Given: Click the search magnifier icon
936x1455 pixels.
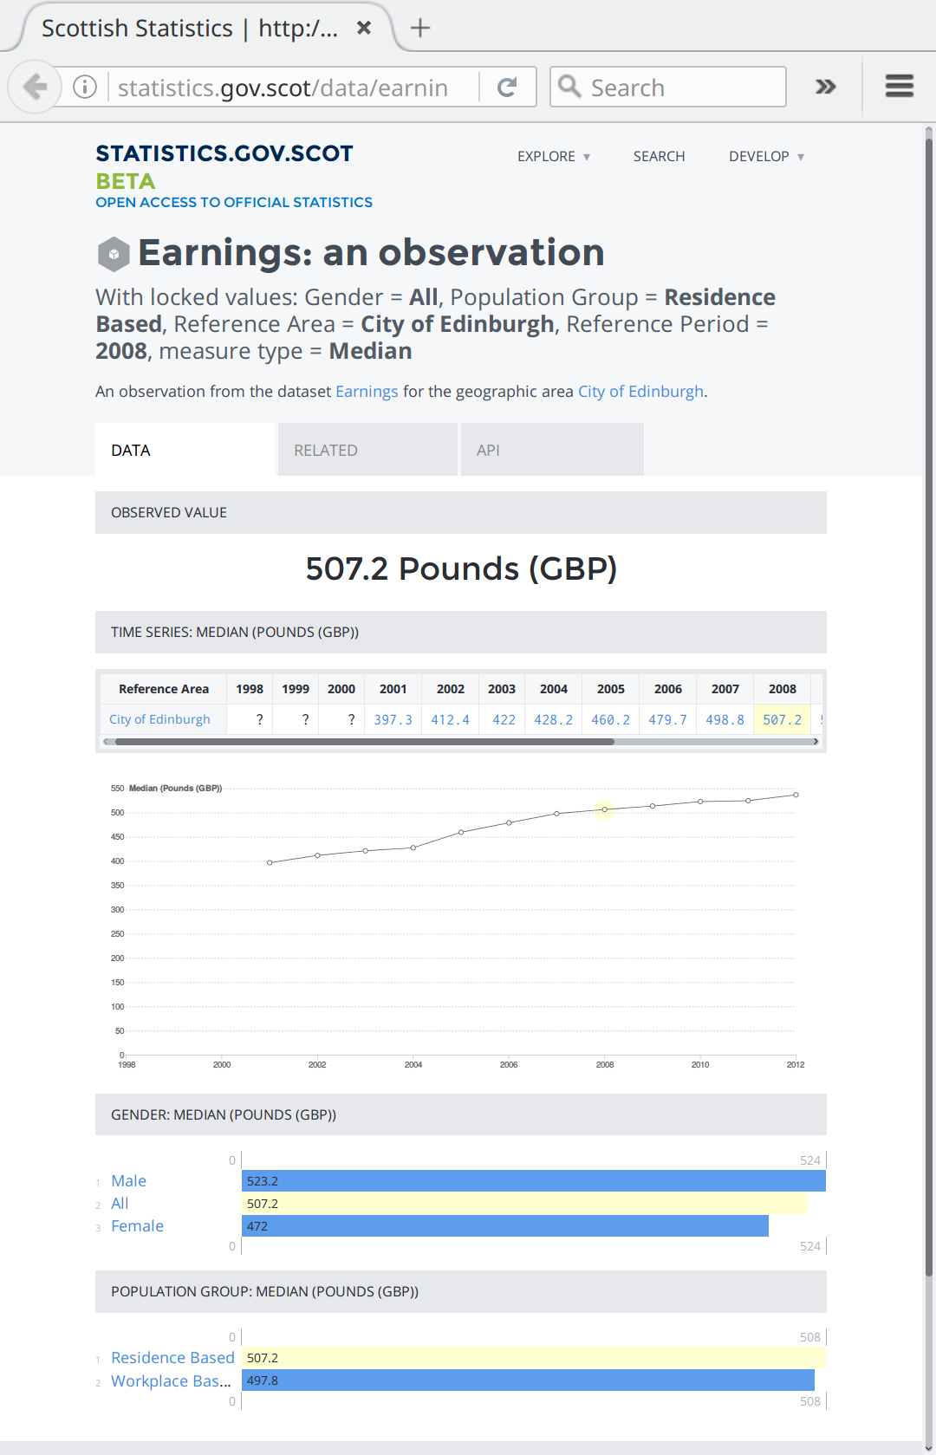Looking at the screenshot, I should coord(569,86).
